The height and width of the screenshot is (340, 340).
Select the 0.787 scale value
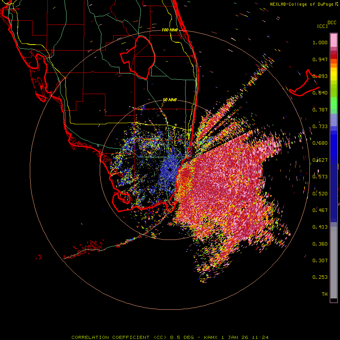coord(320,110)
